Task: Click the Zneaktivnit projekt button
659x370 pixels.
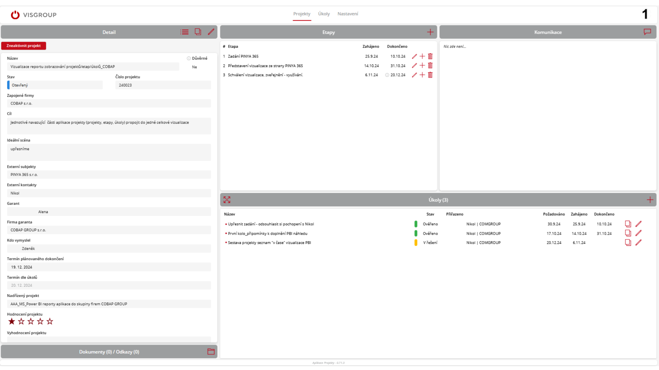Action: [24, 46]
